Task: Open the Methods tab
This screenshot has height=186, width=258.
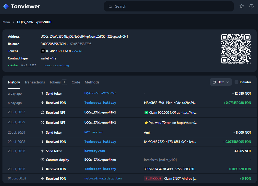Action: (x=92, y=82)
